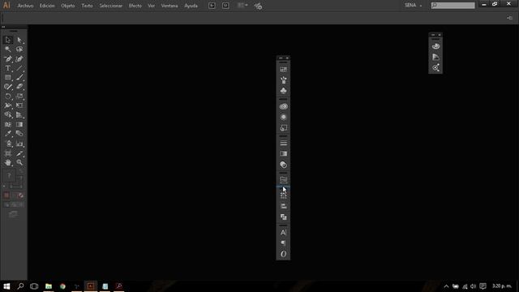Select the Type tool
519x292 pixels.
point(8,68)
